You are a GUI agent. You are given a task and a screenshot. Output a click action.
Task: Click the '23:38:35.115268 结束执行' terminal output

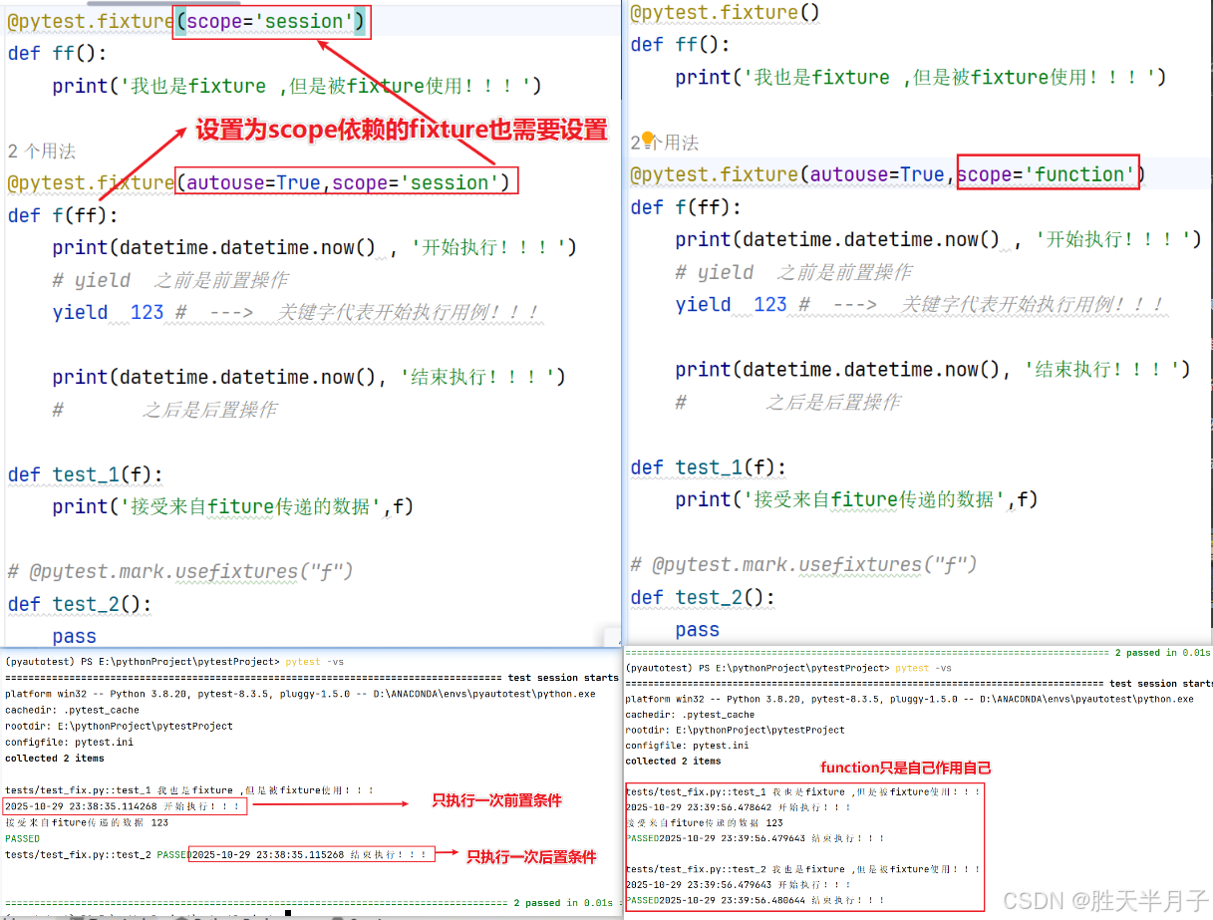tap(310, 854)
